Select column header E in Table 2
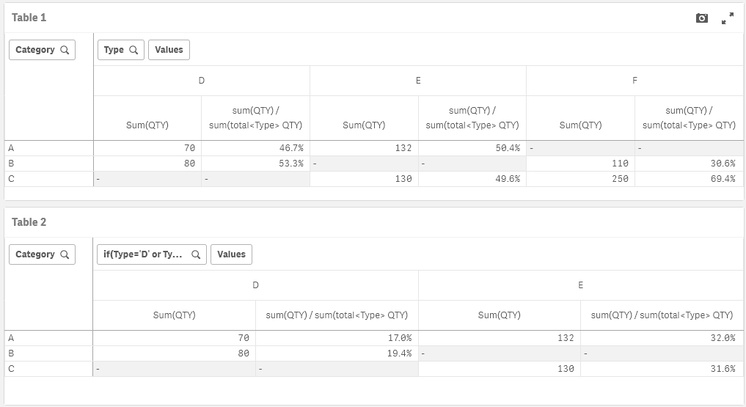Screen dimensions: 746x407 pos(580,285)
